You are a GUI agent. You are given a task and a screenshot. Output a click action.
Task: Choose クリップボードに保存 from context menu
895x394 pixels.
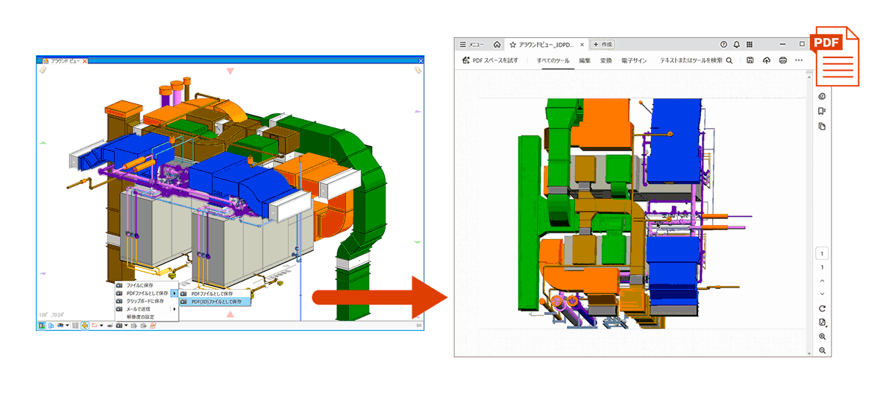[145, 302]
